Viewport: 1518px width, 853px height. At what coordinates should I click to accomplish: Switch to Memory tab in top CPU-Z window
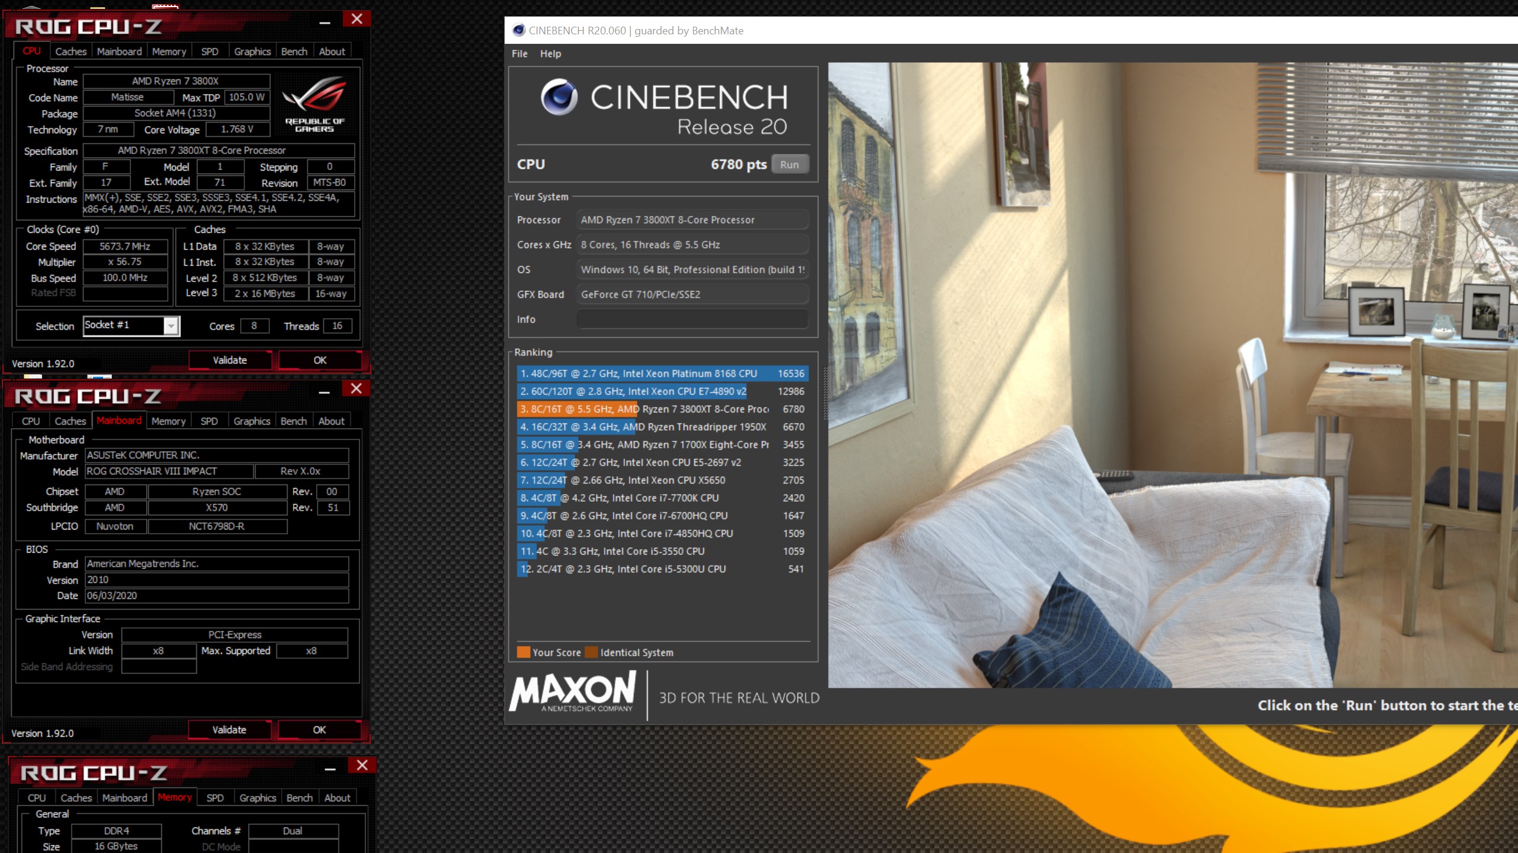169,52
